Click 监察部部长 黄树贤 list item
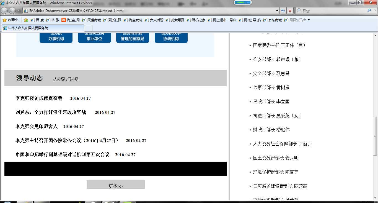Image resolution: width=378 pixels, height=203 pixels. click(x=271, y=87)
